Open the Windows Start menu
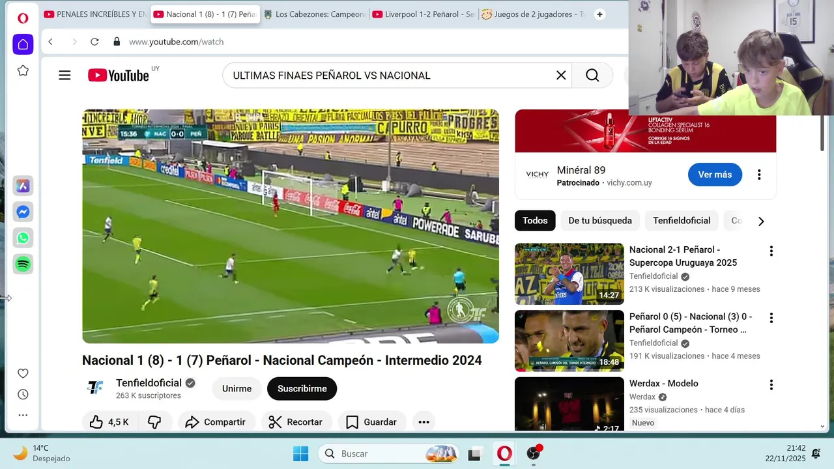The height and width of the screenshot is (469, 834). (300, 453)
